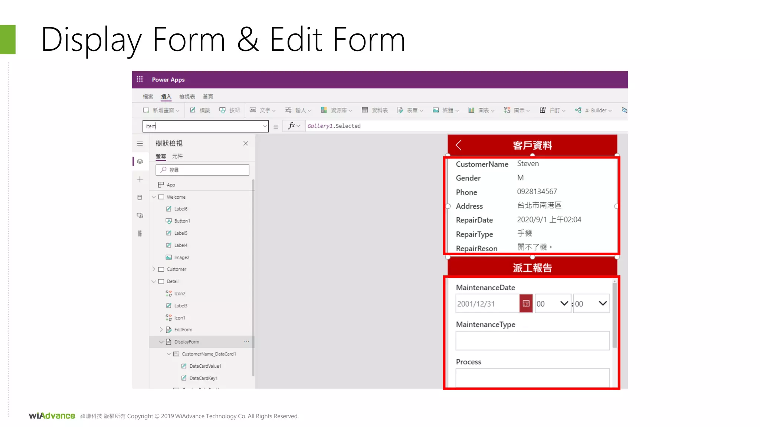Select the 派工報告 header label
The height and width of the screenshot is (427, 760).
533,268
